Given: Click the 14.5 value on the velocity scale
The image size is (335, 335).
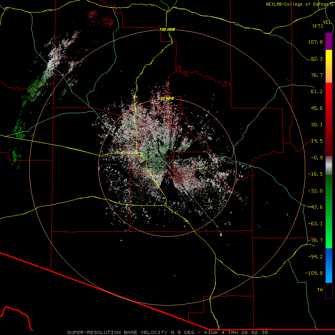Looking at the screenshot, I should pos(317,141).
